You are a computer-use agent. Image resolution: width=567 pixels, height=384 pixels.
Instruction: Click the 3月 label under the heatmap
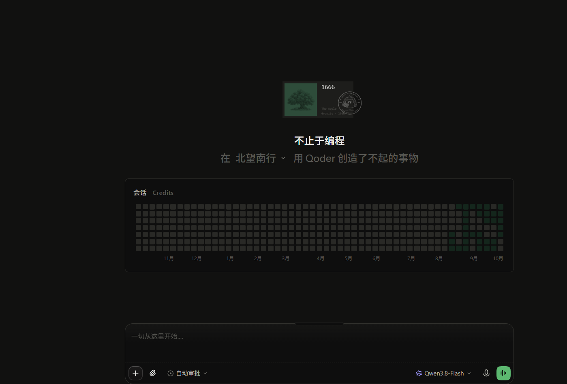click(x=286, y=259)
